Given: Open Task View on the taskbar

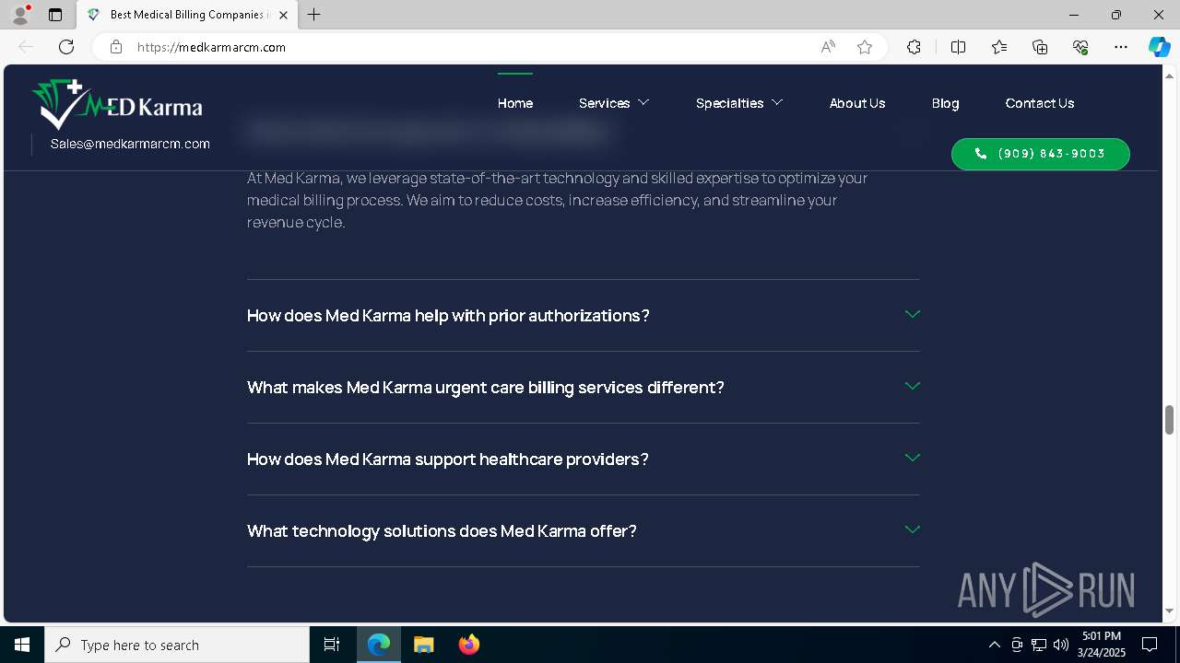Looking at the screenshot, I should tap(332, 645).
